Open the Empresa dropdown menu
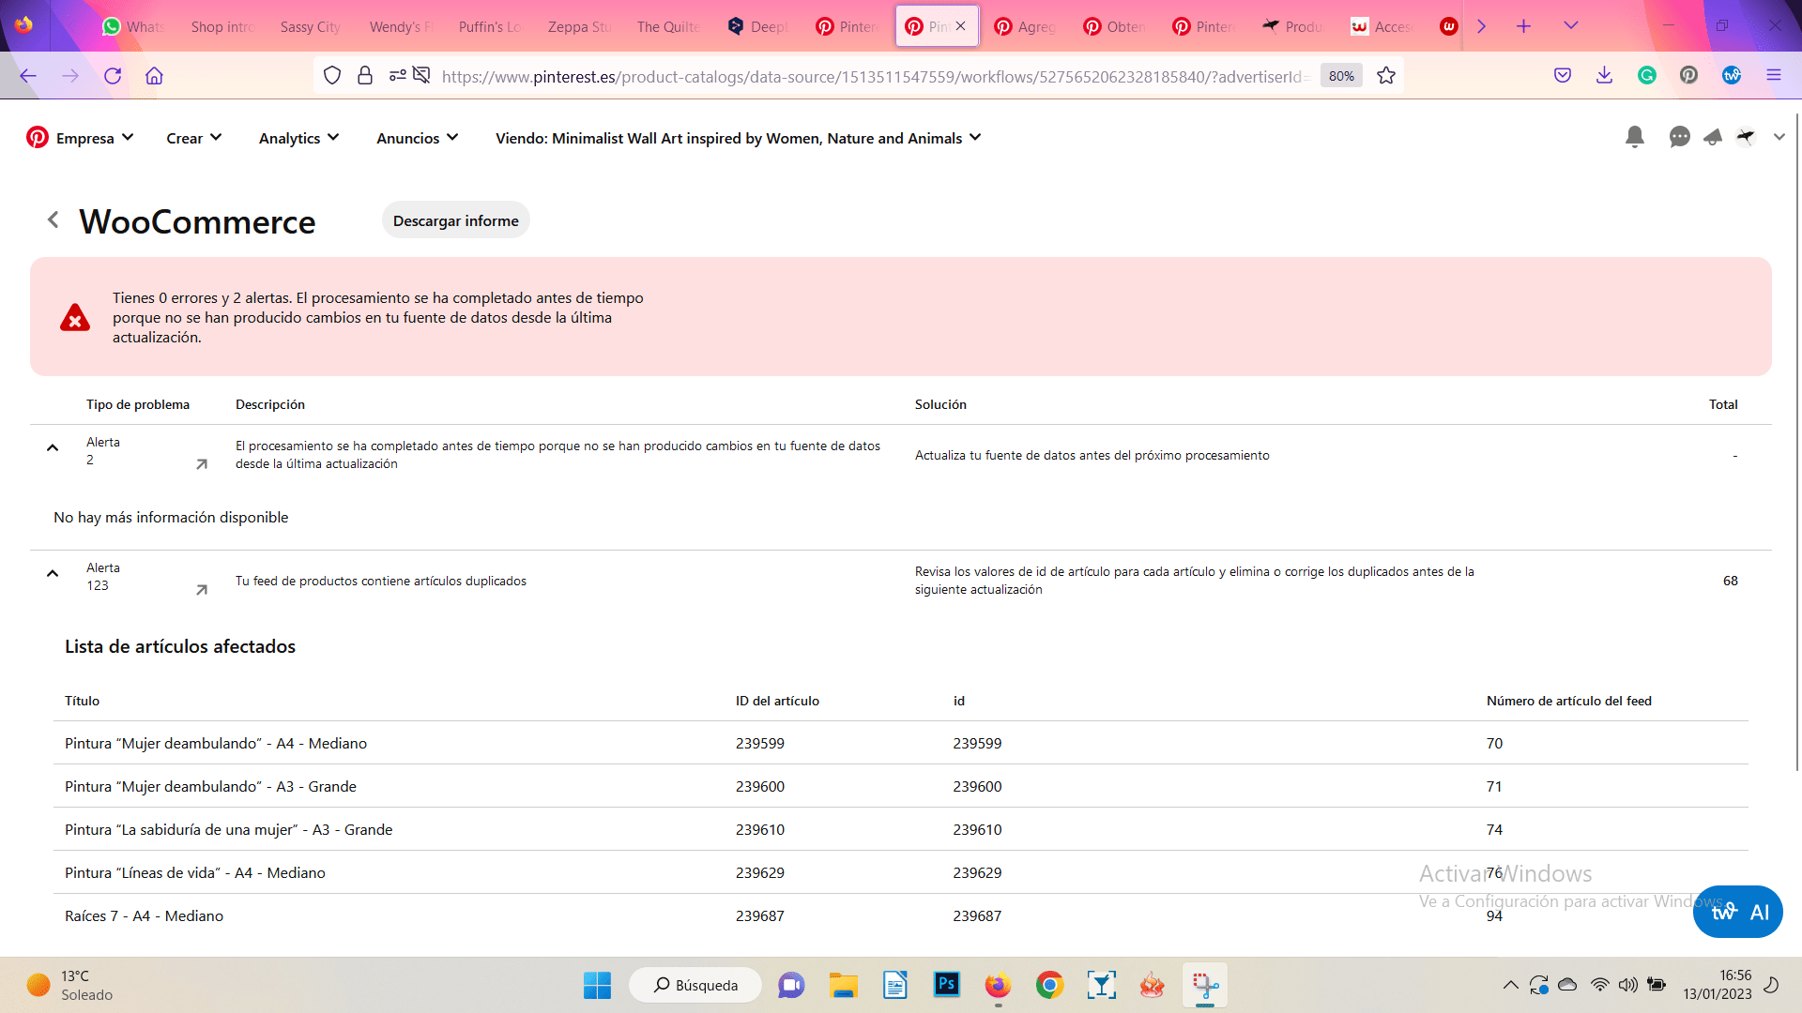The image size is (1802, 1013). point(95,138)
